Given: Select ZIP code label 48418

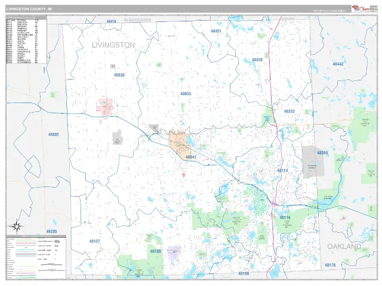Looking at the screenshot, I should pos(111,21).
